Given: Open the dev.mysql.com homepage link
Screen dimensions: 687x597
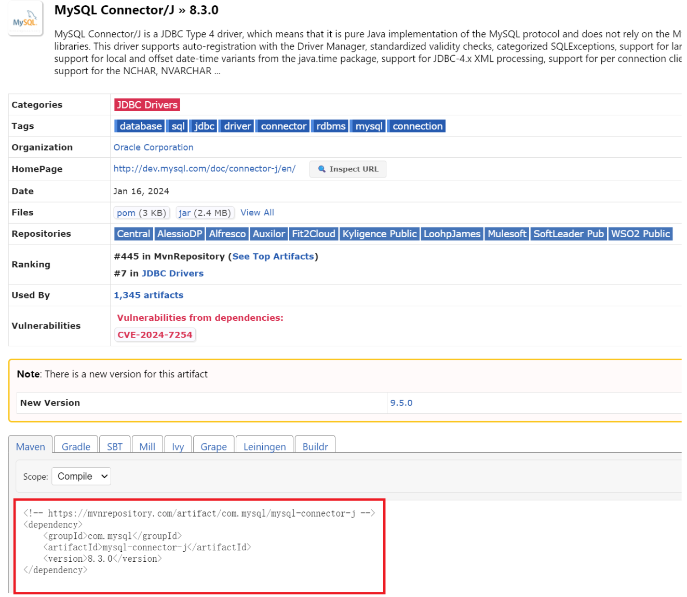Looking at the screenshot, I should 205,169.
